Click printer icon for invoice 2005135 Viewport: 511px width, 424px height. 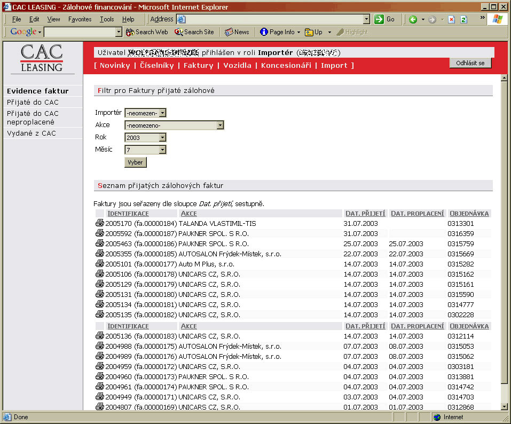click(x=100, y=314)
